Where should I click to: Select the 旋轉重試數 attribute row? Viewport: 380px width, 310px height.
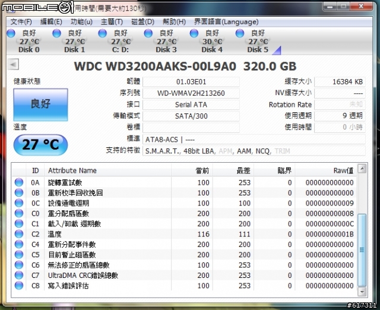pyautogui.click(x=184, y=182)
